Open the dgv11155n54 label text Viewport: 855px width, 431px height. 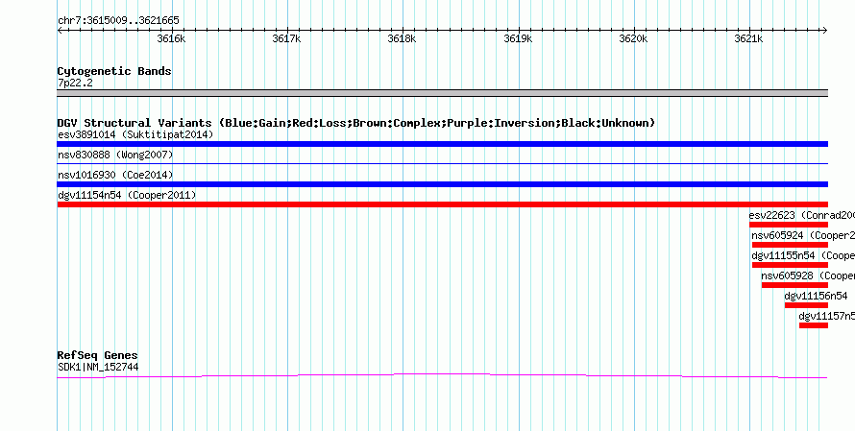point(803,255)
